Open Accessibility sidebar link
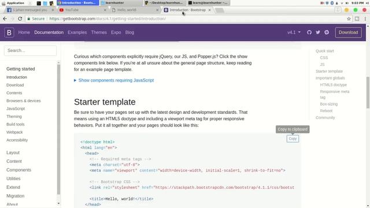 [x=17, y=140]
